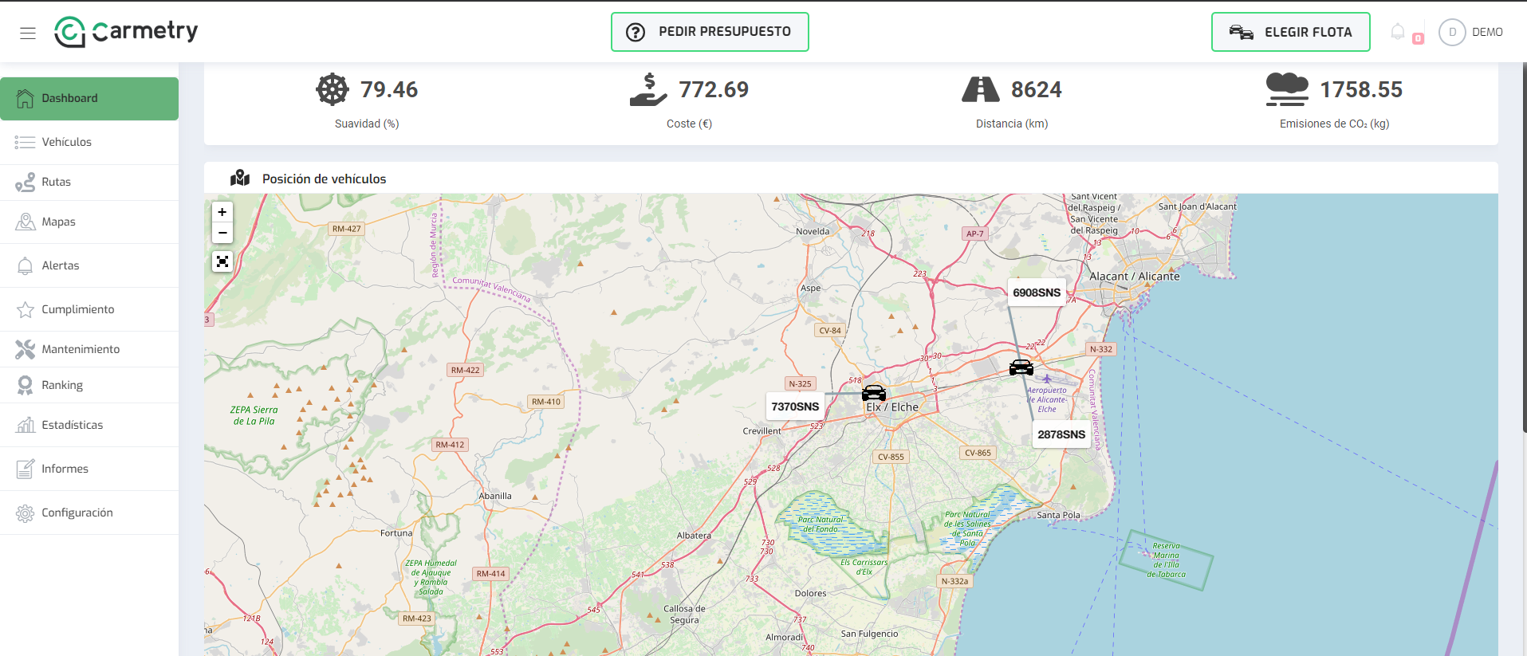The height and width of the screenshot is (656, 1527).
Task: Zoom in the map with plus
Action: [222, 212]
